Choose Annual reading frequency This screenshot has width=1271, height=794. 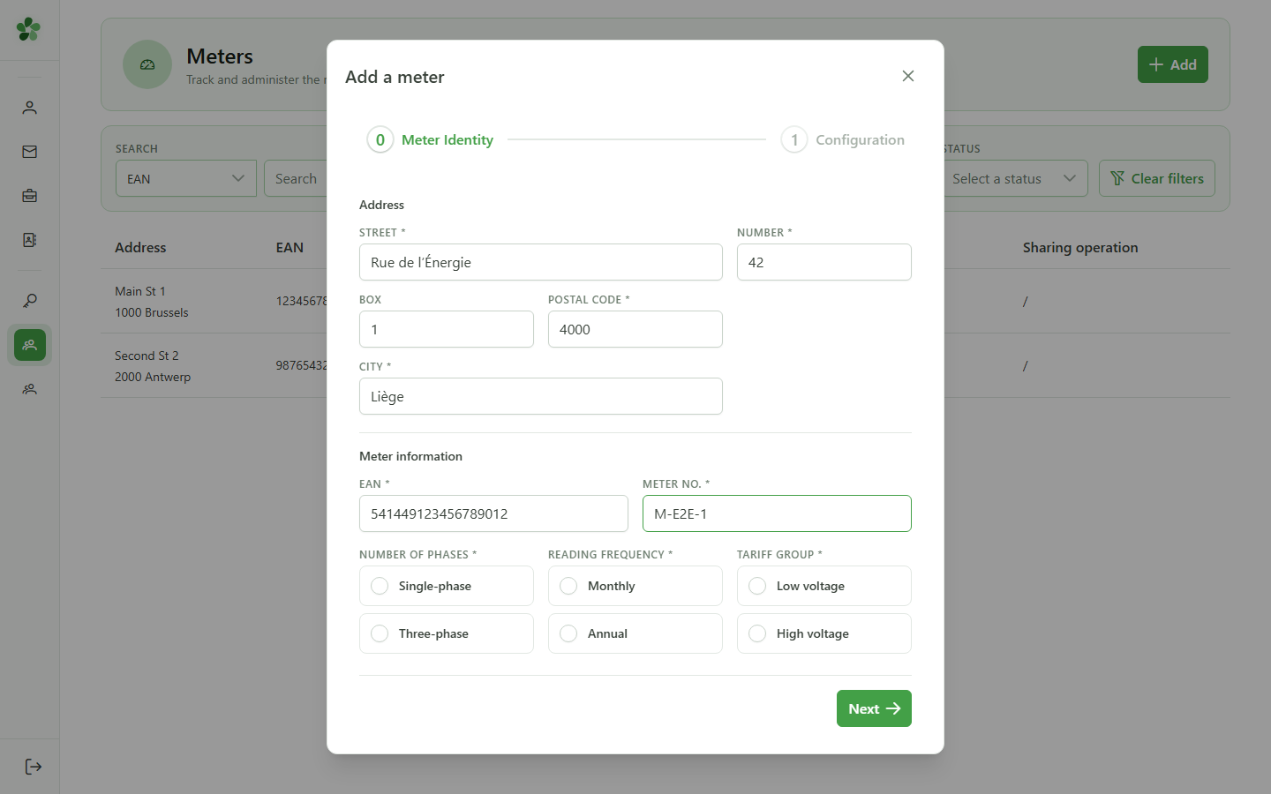click(635, 633)
